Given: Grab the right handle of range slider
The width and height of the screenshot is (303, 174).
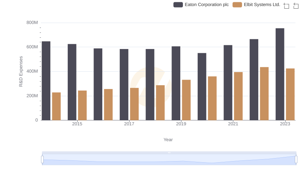Looking at the screenshot, I should [296, 160].
